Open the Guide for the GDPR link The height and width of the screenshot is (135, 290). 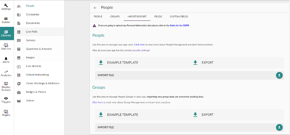point(179,25)
